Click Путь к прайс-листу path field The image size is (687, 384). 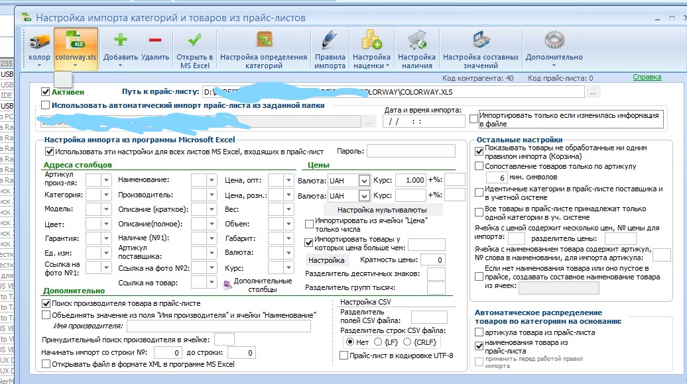393,92
